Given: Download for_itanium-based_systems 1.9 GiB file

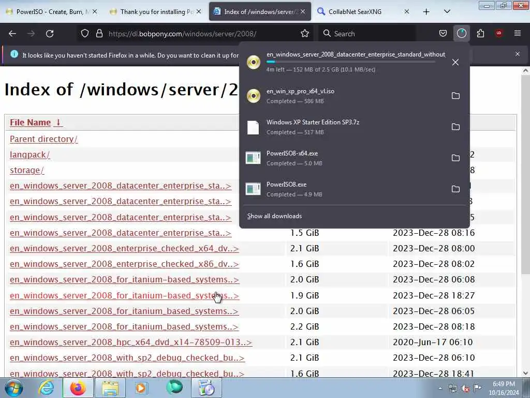Looking at the screenshot, I should (124, 295).
